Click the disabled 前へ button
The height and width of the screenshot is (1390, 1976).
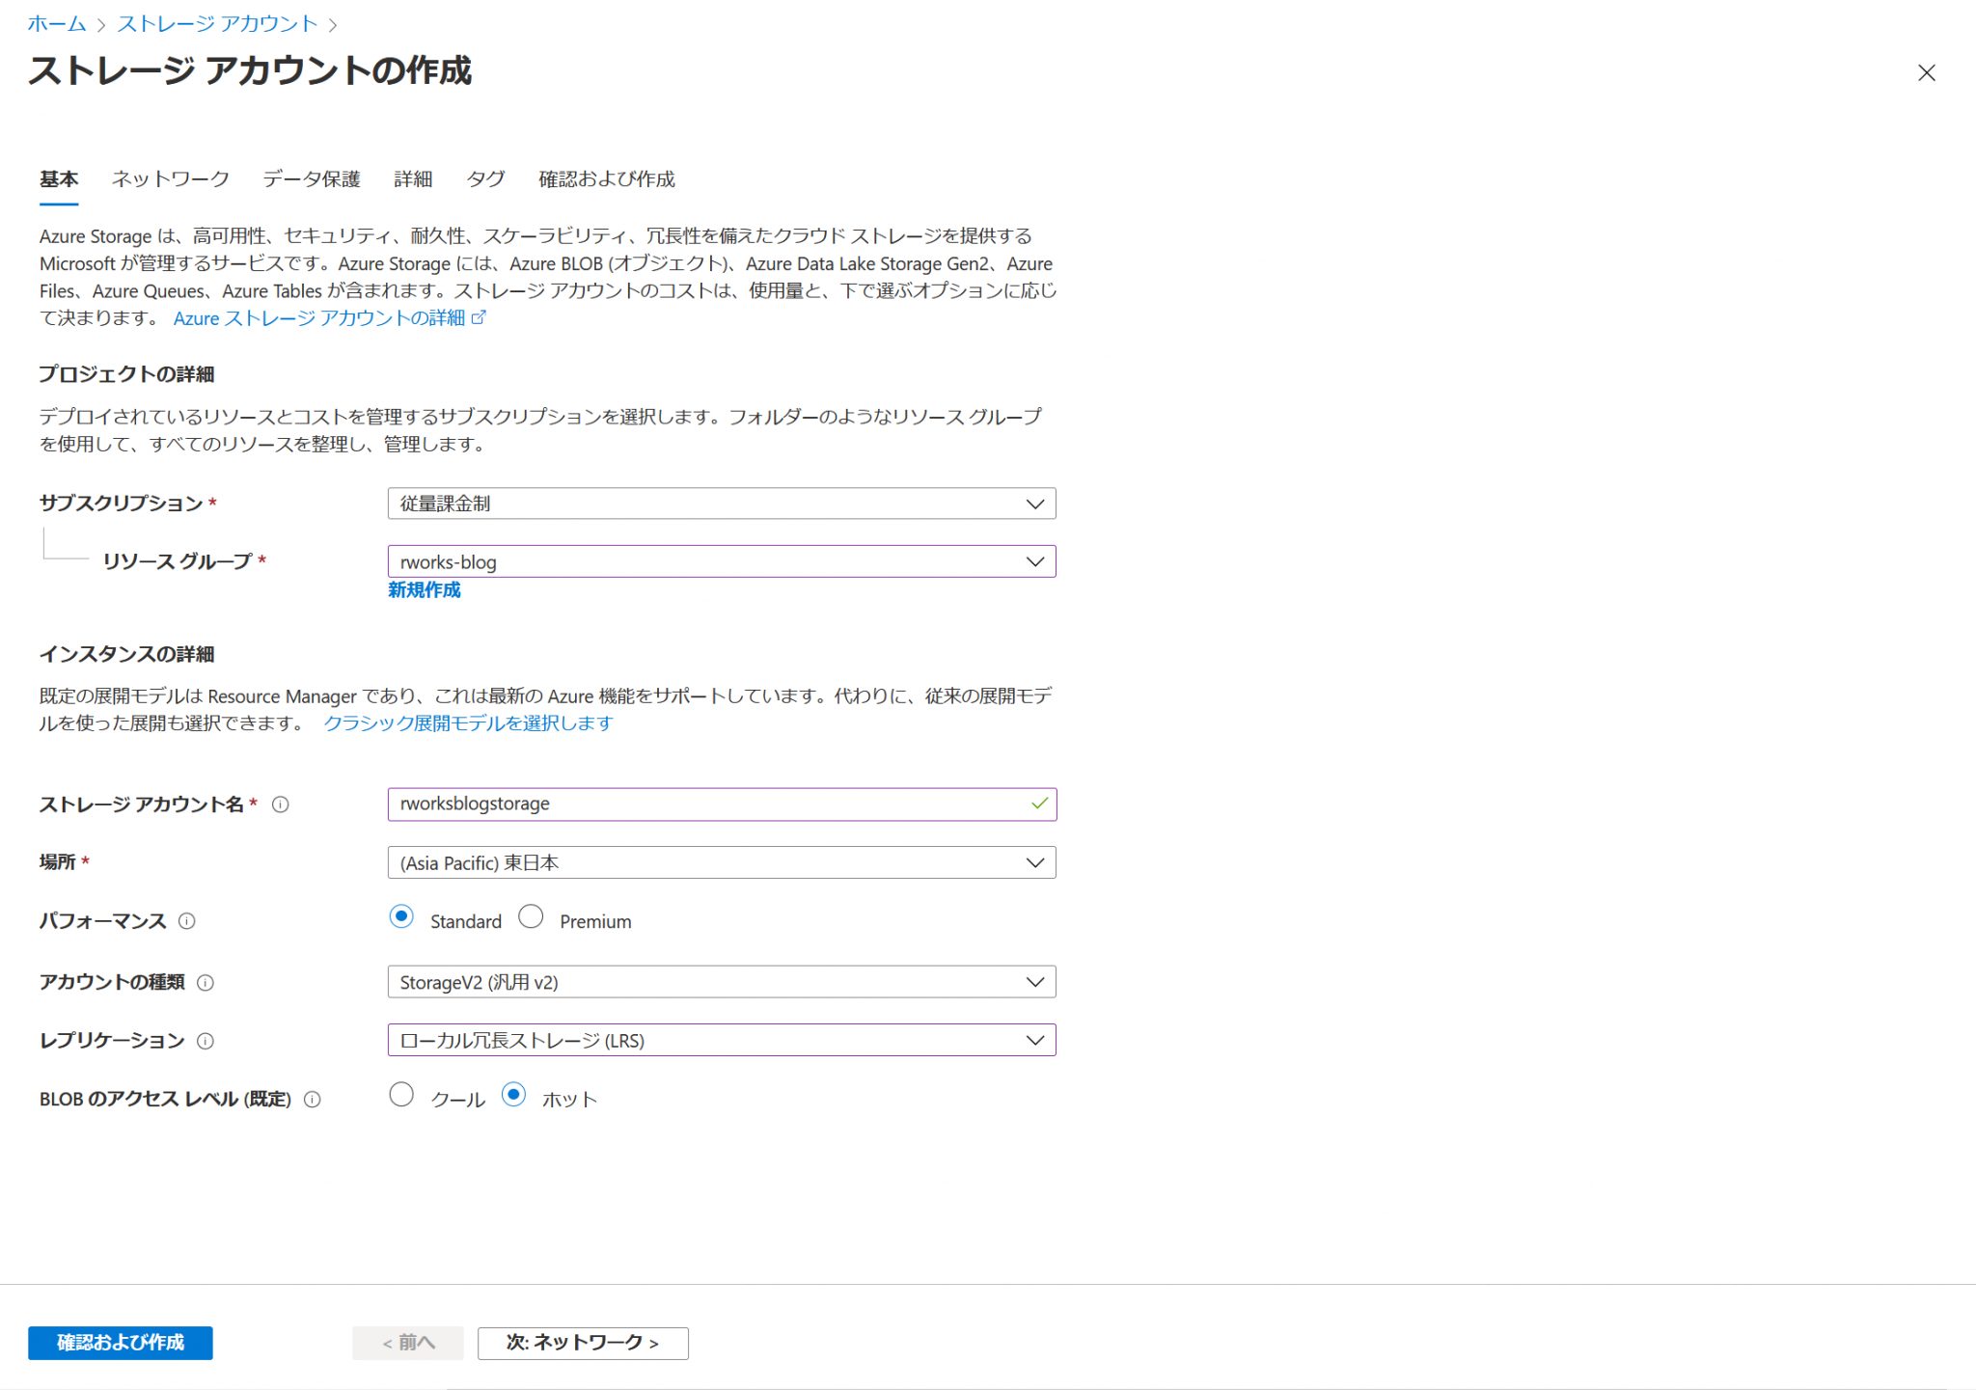tap(408, 1343)
